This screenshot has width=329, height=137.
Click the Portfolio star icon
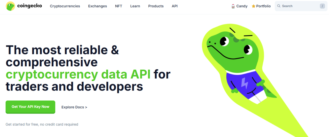click(x=253, y=6)
